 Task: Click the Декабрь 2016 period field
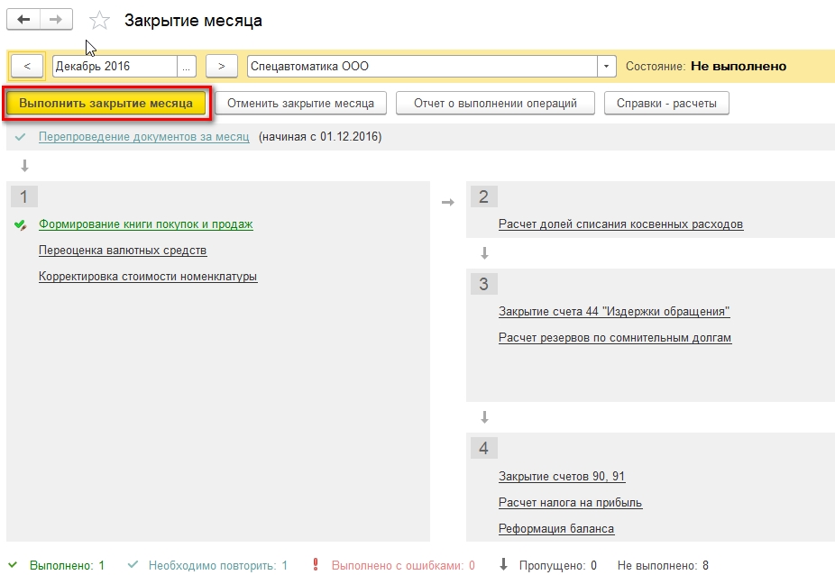pyautogui.click(x=115, y=67)
